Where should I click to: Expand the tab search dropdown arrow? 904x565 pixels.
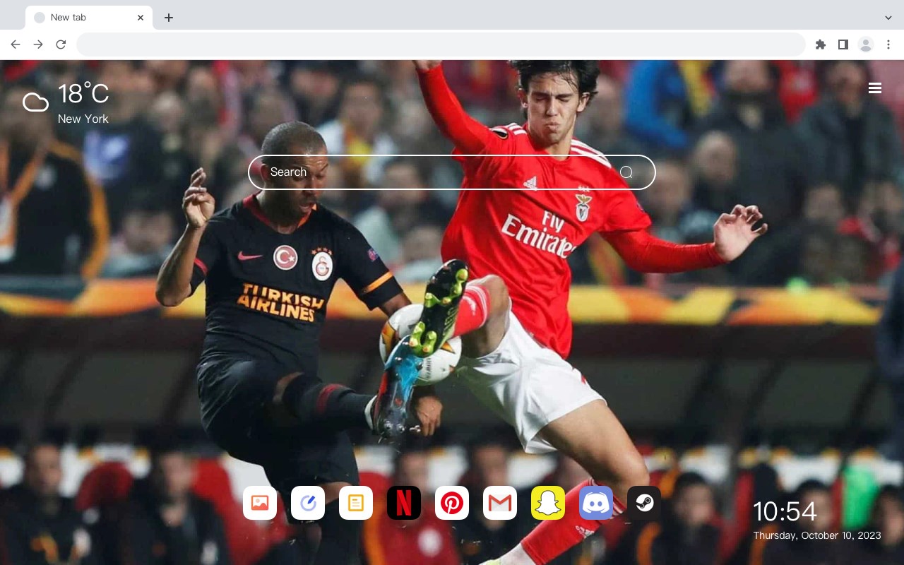click(x=888, y=18)
